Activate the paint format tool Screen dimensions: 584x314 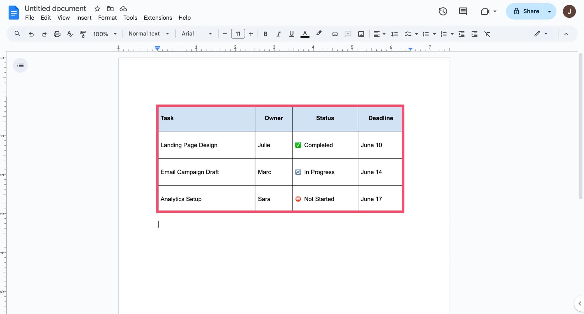click(83, 34)
